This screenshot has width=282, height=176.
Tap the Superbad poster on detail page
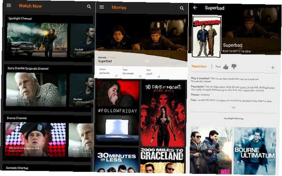click(x=207, y=36)
